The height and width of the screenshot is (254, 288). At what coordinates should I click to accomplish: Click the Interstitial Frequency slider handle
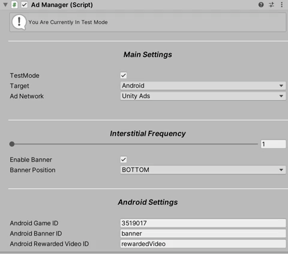coord(12,144)
